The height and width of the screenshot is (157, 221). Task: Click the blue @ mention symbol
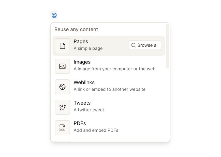click(54, 15)
